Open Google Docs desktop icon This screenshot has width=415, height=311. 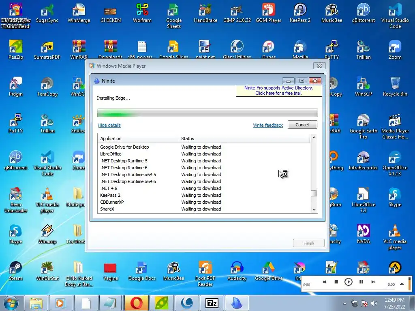(142, 271)
